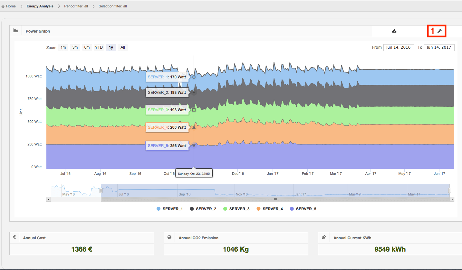This screenshot has height=270, width=462.
Task: Click the globe icon of CO2 Emission
Action: click(169, 237)
